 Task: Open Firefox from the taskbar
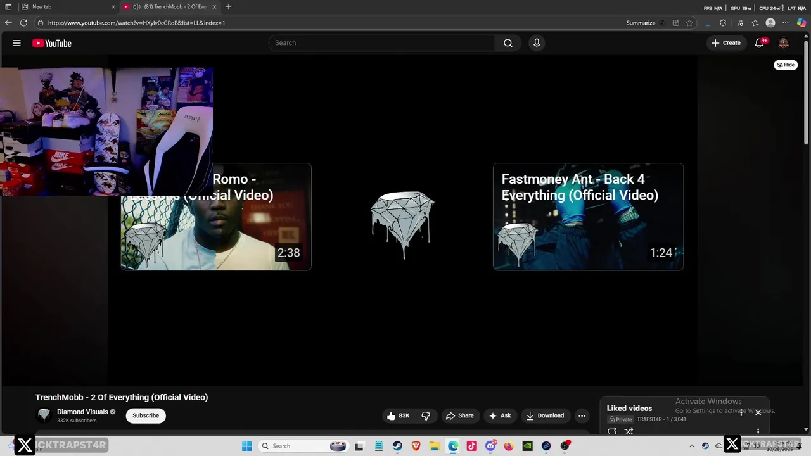(509, 446)
